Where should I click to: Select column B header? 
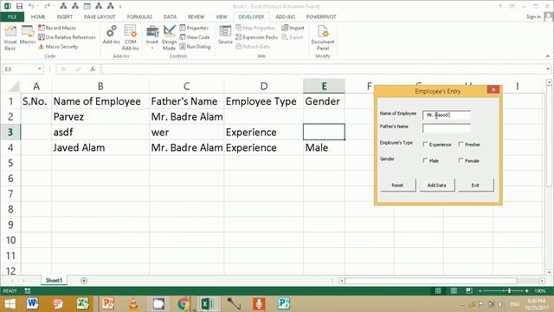(x=100, y=86)
